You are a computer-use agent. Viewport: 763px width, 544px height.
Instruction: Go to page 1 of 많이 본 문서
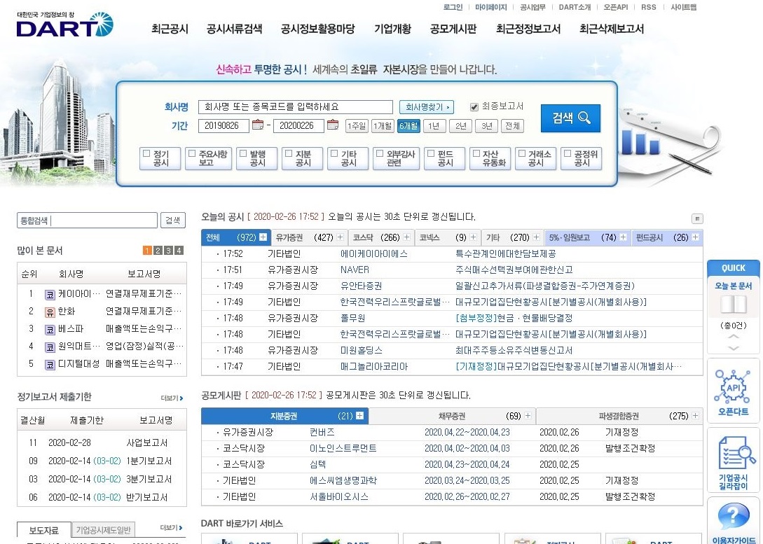tap(147, 251)
